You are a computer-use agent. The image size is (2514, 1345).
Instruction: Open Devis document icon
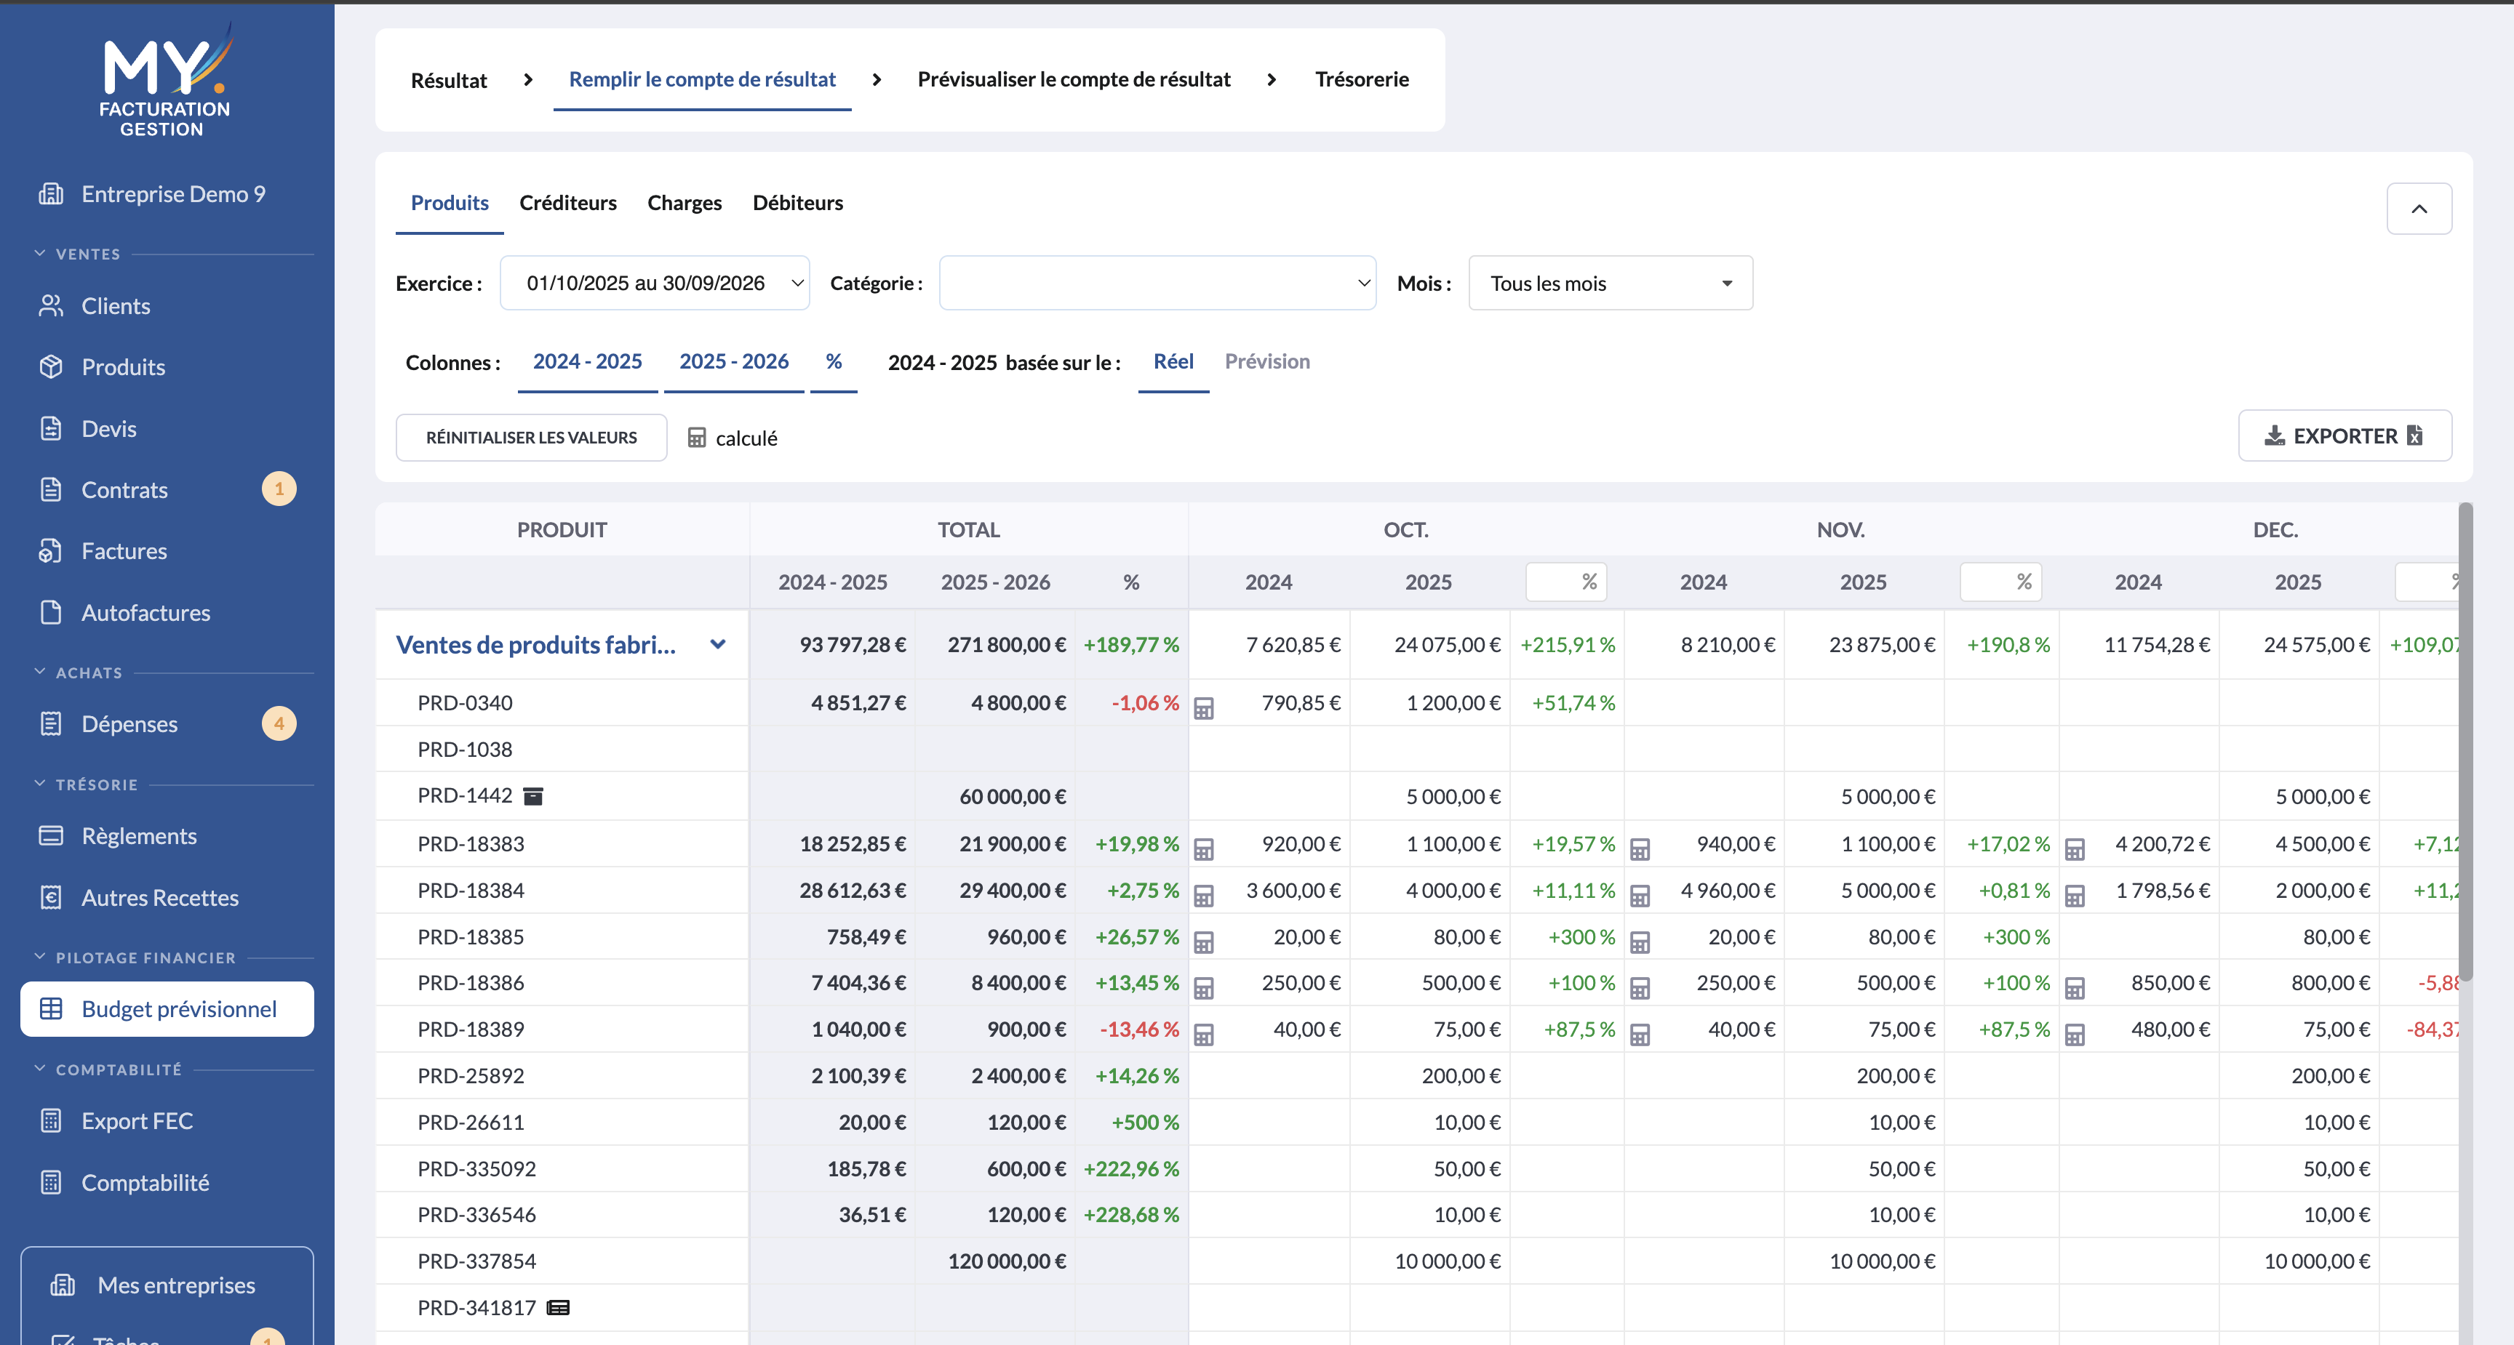click(x=51, y=428)
